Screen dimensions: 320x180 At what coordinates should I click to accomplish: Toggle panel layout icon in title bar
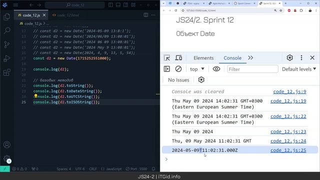[x=118, y=5]
